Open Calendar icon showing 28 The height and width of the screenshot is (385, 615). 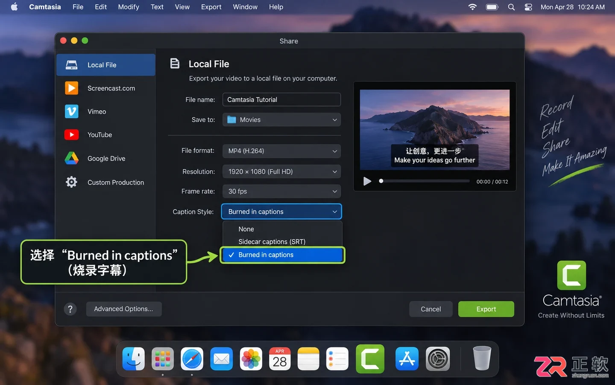tap(280, 359)
